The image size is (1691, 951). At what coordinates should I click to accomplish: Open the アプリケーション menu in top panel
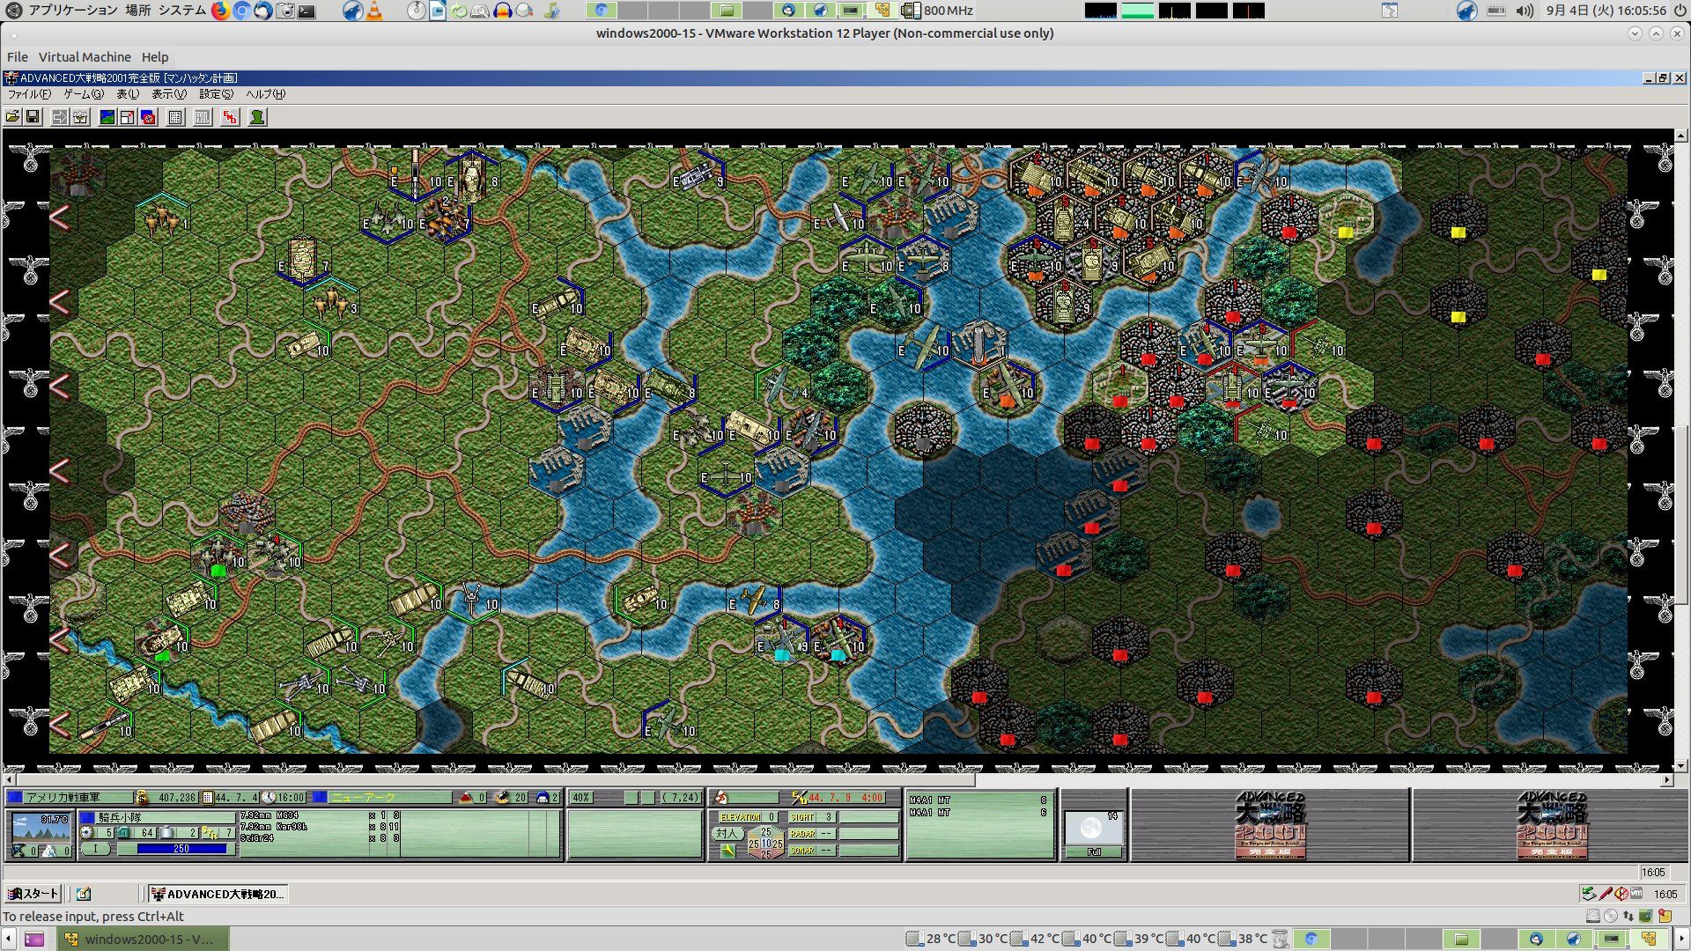72,11
